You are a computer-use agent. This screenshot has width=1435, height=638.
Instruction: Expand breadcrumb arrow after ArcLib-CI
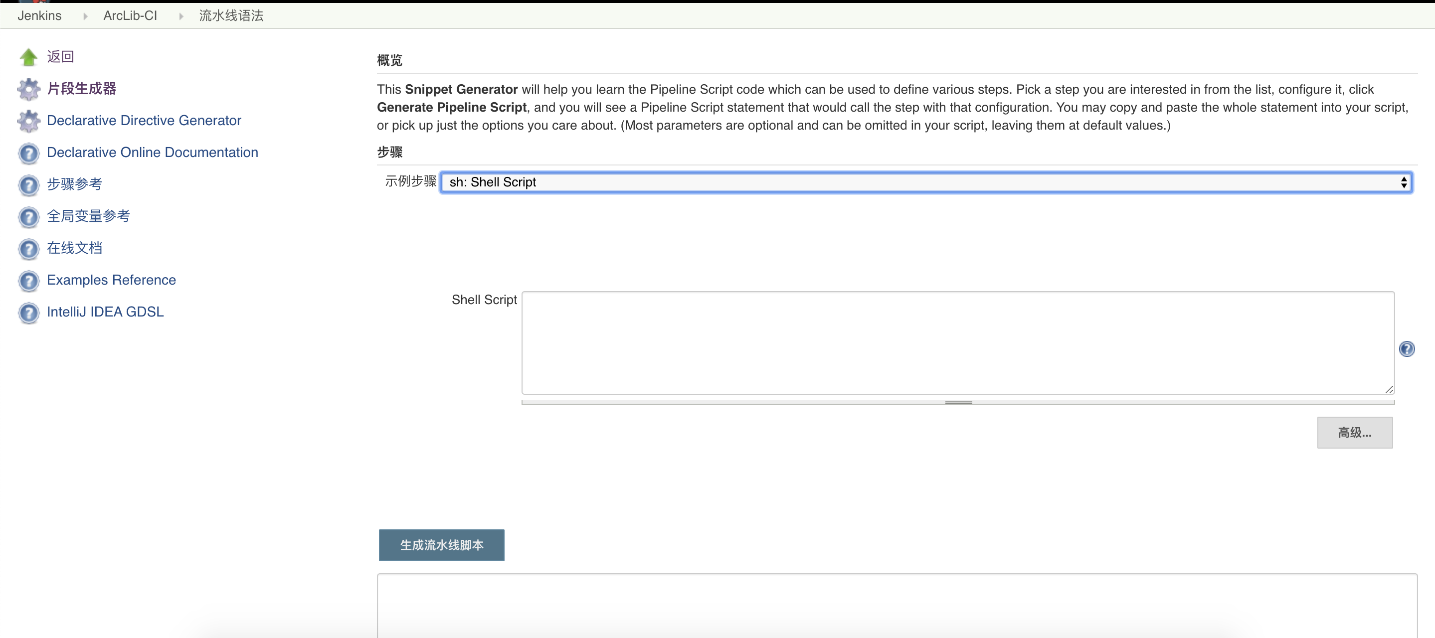click(x=181, y=16)
